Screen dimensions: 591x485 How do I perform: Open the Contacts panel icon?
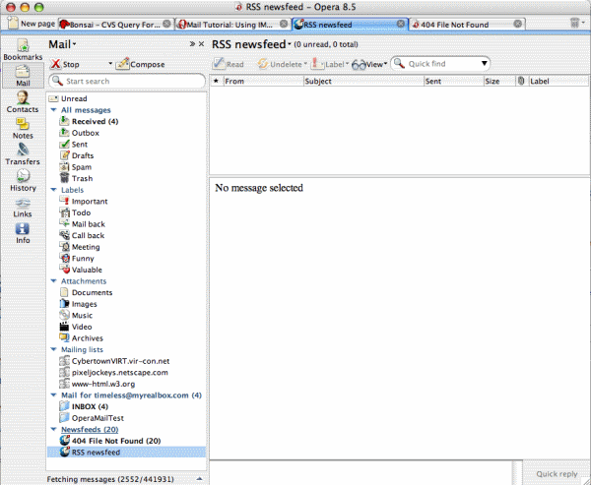click(23, 97)
